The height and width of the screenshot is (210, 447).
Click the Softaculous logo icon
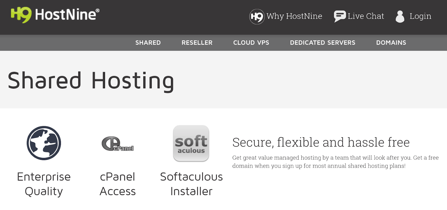click(191, 143)
